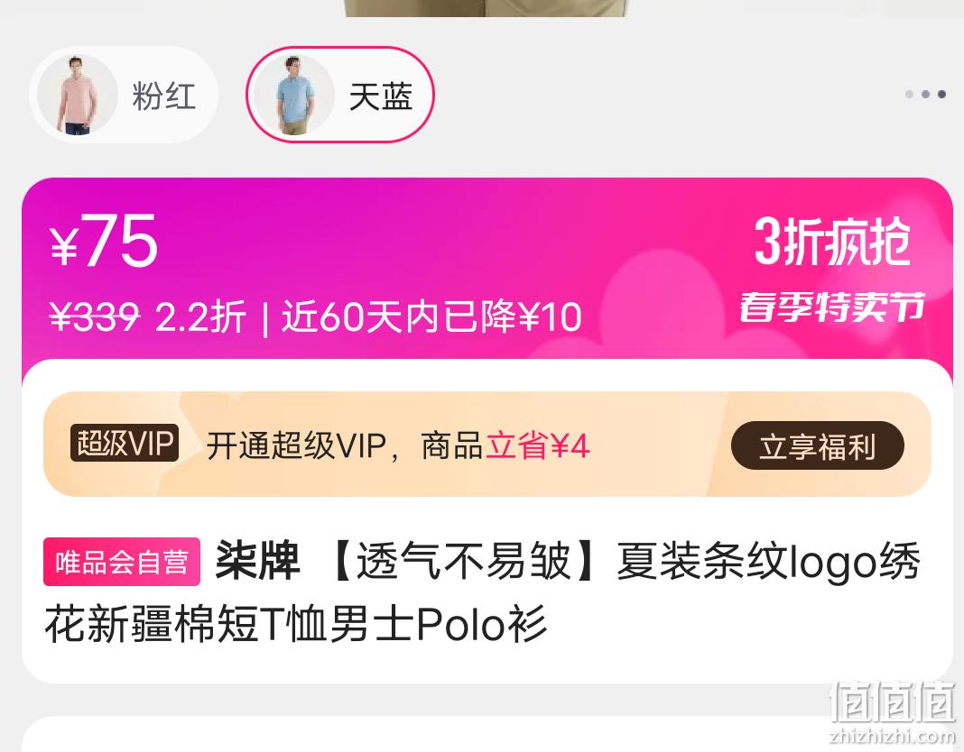Click the middle pagination dot
The height and width of the screenshot is (752, 964).
925,94
